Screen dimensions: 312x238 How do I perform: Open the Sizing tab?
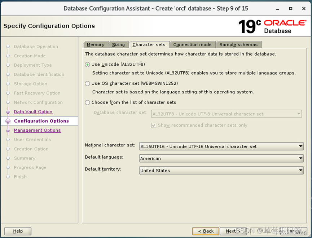[118, 45]
